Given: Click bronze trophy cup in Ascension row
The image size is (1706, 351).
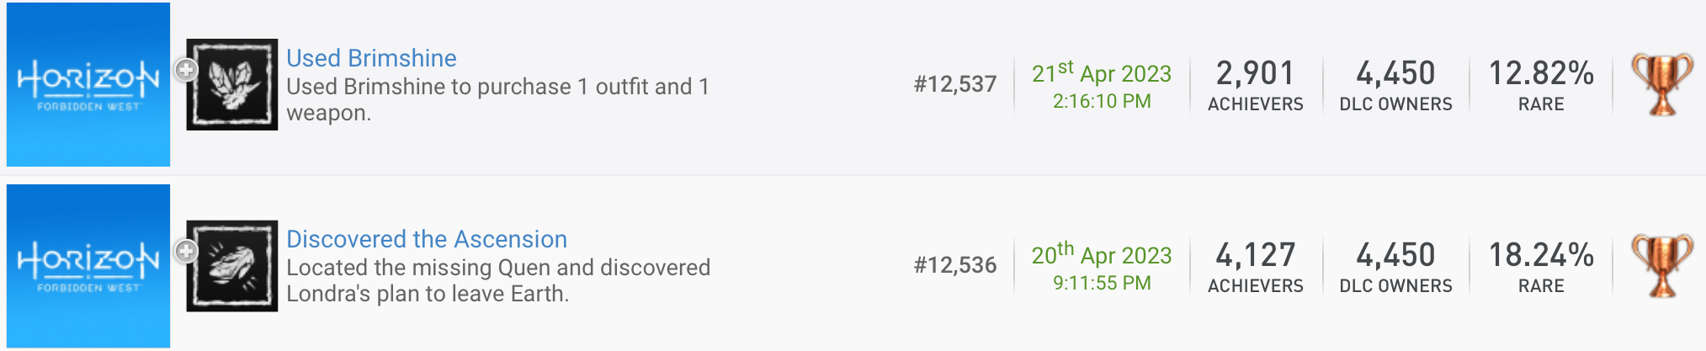Looking at the screenshot, I should point(1662,266).
